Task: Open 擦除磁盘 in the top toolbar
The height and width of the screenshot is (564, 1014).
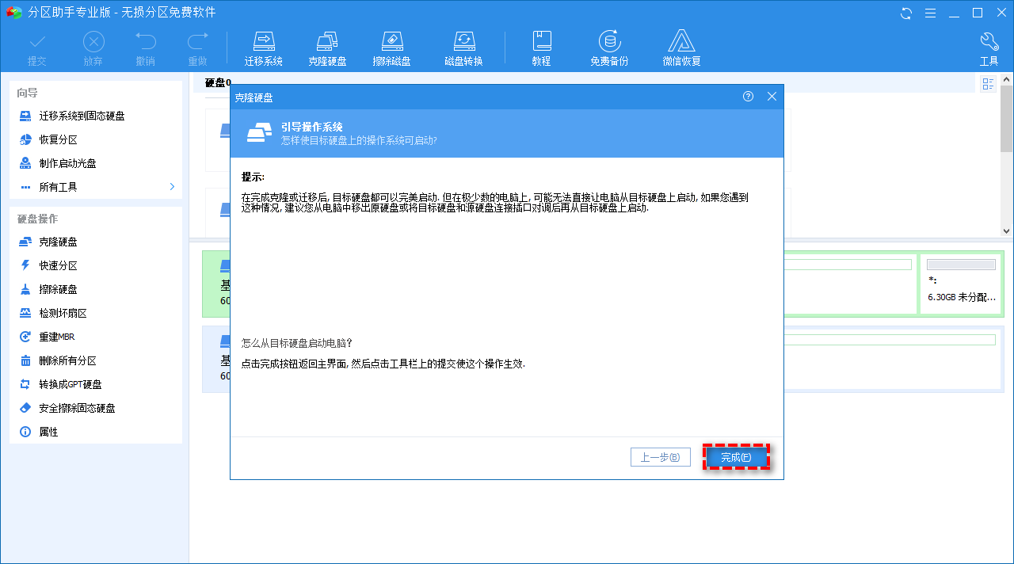Action: (392, 48)
